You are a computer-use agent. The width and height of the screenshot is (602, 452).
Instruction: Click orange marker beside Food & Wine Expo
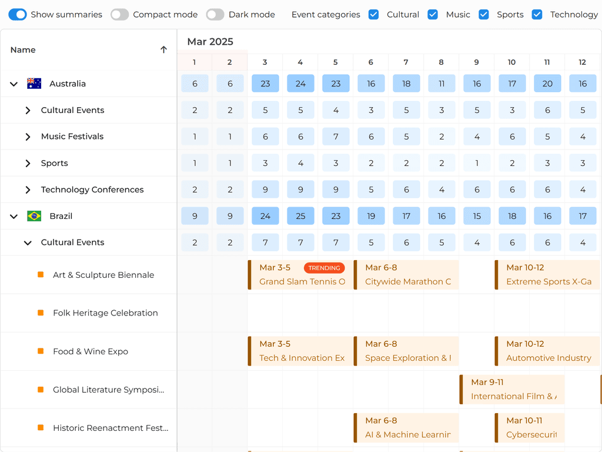pyautogui.click(x=41, y=351)
